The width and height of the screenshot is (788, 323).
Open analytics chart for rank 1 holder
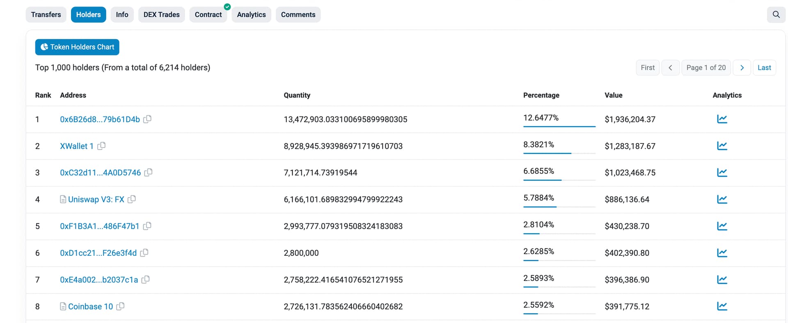tap(722, 119)
